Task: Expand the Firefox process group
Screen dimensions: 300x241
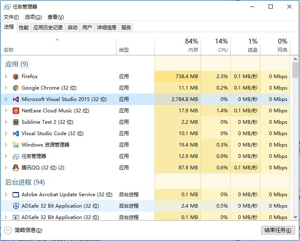Action: point(6,77)
